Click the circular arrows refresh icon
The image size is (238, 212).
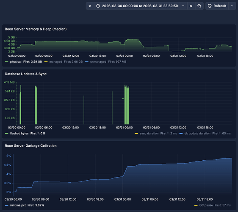click(x=210, y=6)
